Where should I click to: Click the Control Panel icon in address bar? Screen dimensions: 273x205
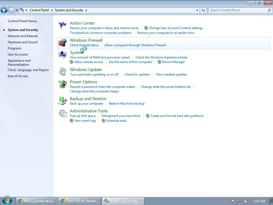[22, 10]
